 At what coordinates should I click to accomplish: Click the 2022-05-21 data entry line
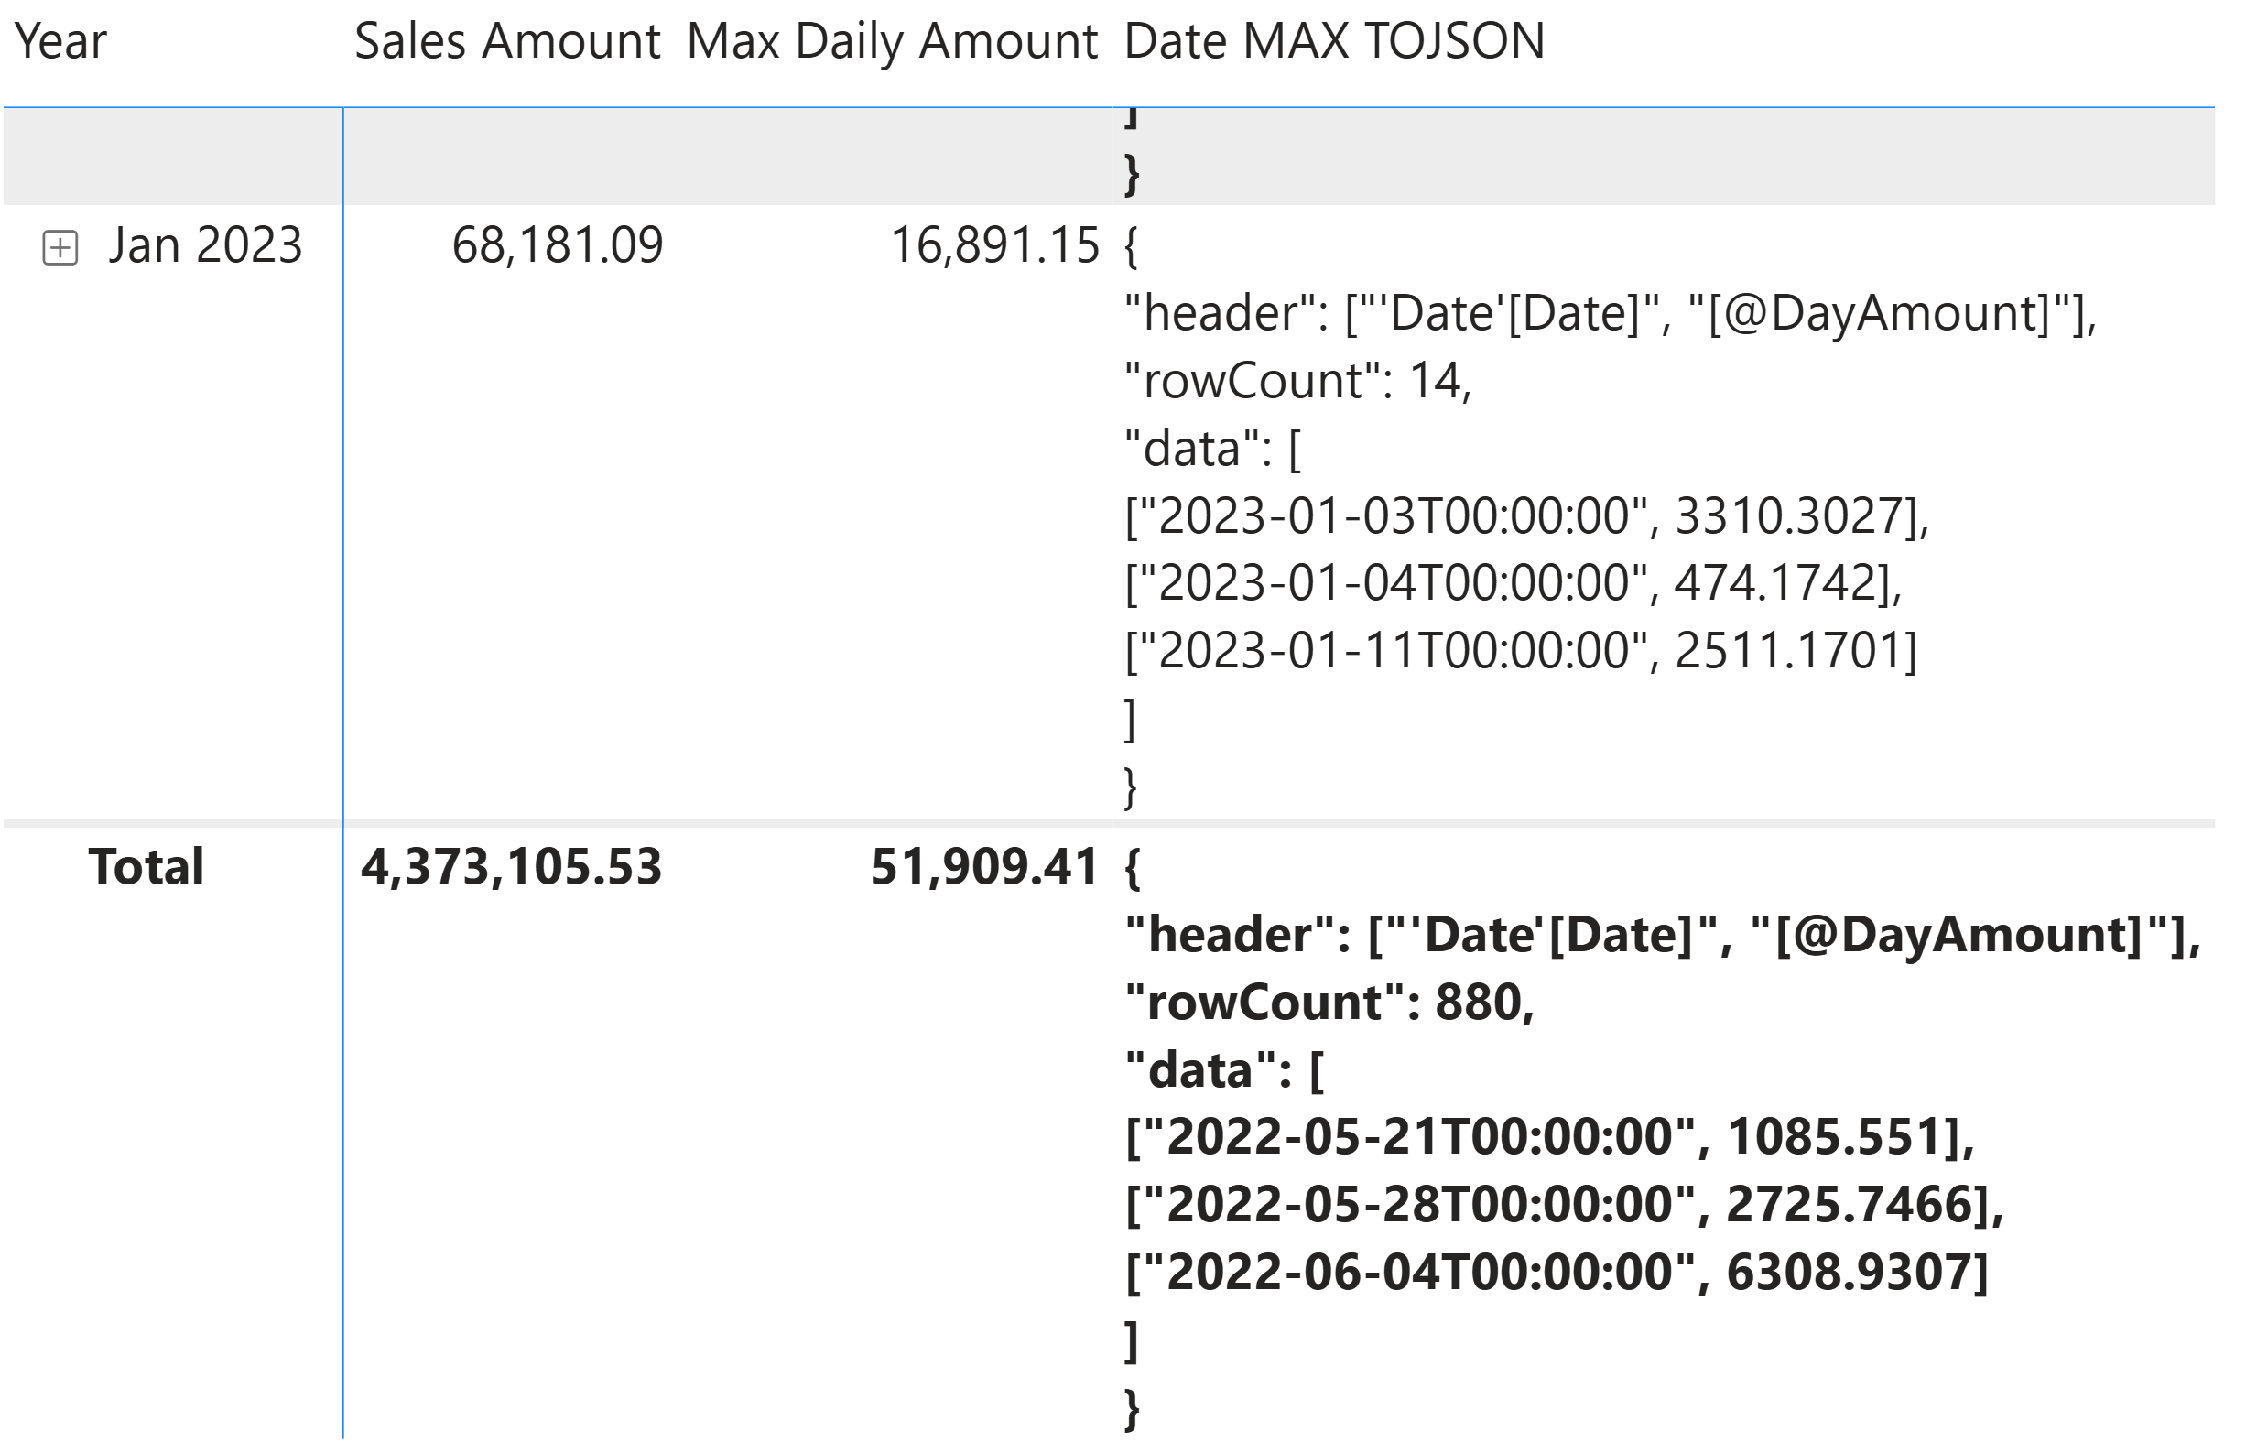[1548, 1138]
